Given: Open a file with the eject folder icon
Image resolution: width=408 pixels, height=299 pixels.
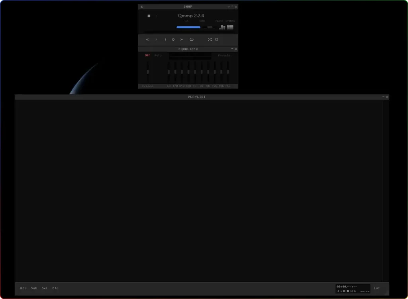Looking at the screenshot, I should coord(191,39).
